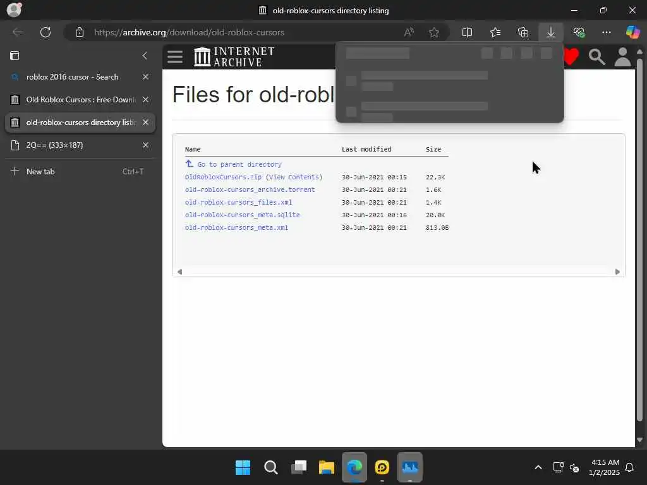Open the Copilot icon
This screenshot has height=485, width=647.
[632, 32]
